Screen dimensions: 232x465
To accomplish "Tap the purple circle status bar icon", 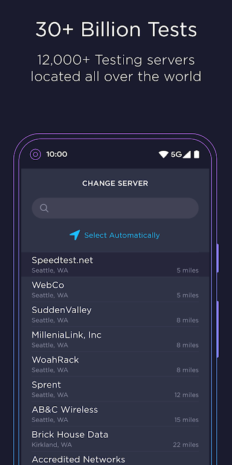I will [36, 154].
